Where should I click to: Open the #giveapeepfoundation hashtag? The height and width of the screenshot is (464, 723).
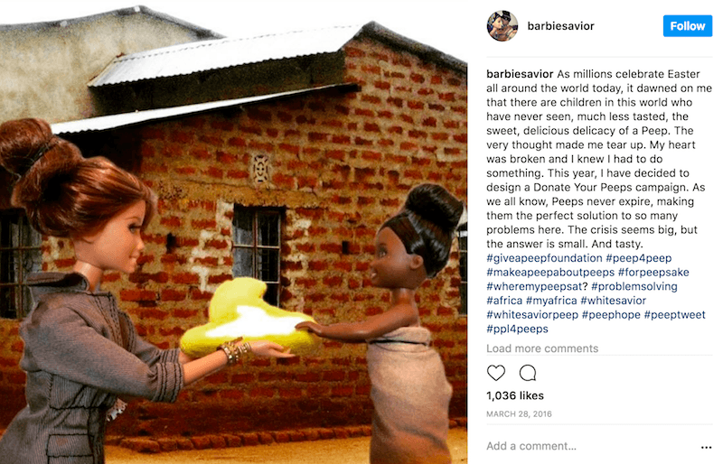(x=544, y=258)
